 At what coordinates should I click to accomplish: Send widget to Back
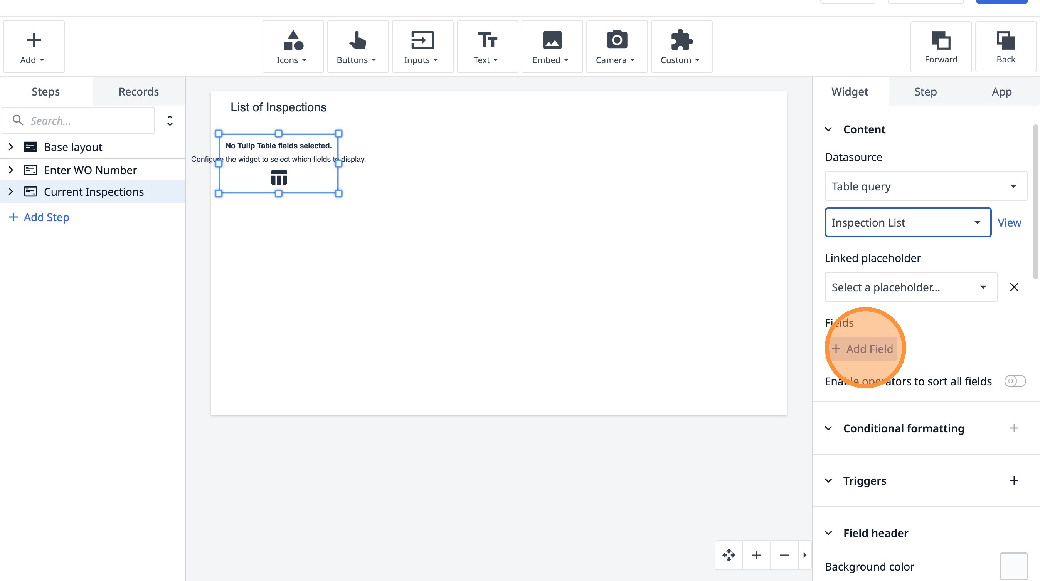coord(1005,47)
